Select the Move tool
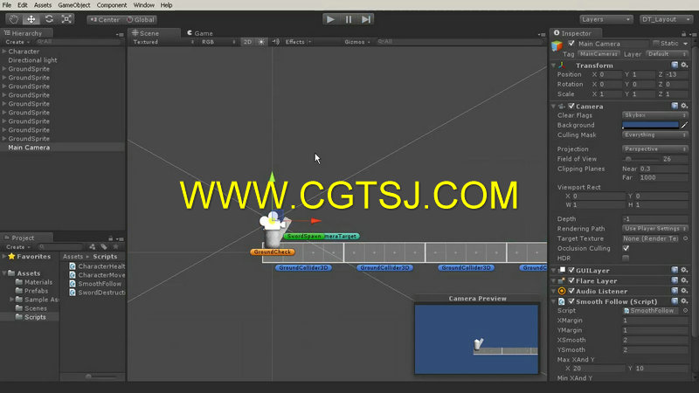 [31, 19]
